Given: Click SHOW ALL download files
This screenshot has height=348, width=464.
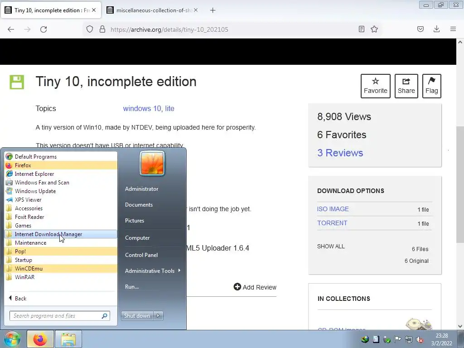Looking at the screenshot, I should [331, 246].
